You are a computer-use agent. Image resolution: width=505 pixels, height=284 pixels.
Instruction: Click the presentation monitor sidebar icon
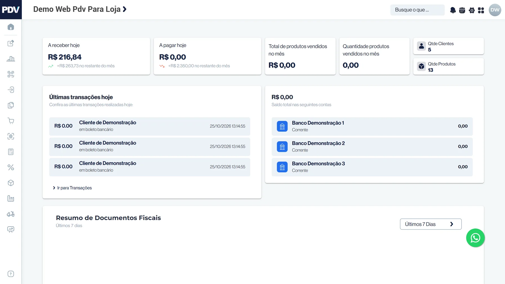(11, 230)
